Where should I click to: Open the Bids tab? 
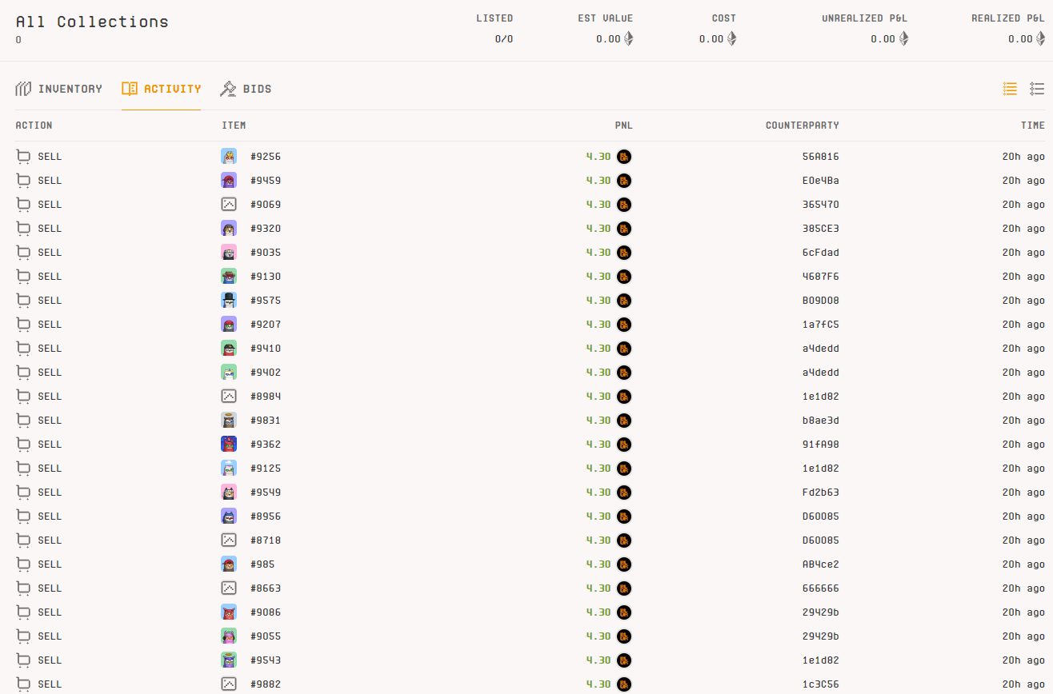click(x=246, y=89)
